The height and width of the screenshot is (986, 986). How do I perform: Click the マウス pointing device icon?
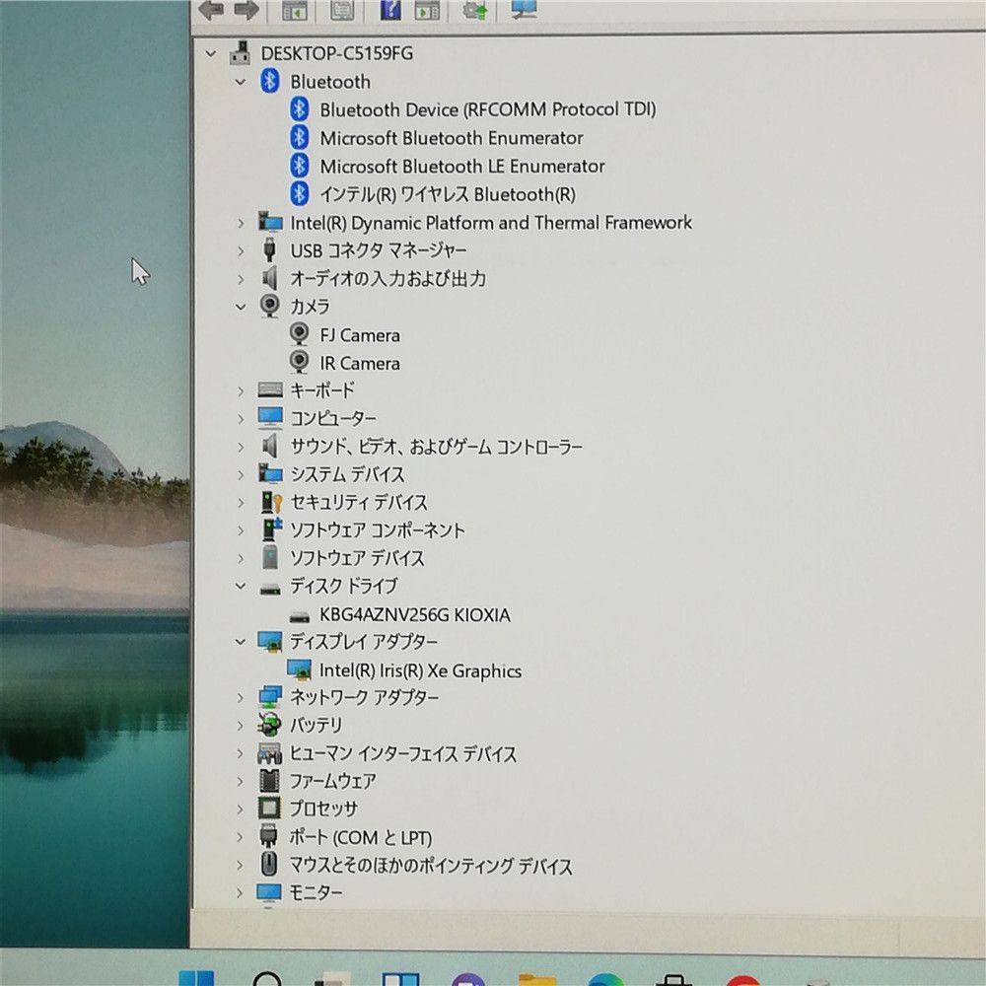269,864
